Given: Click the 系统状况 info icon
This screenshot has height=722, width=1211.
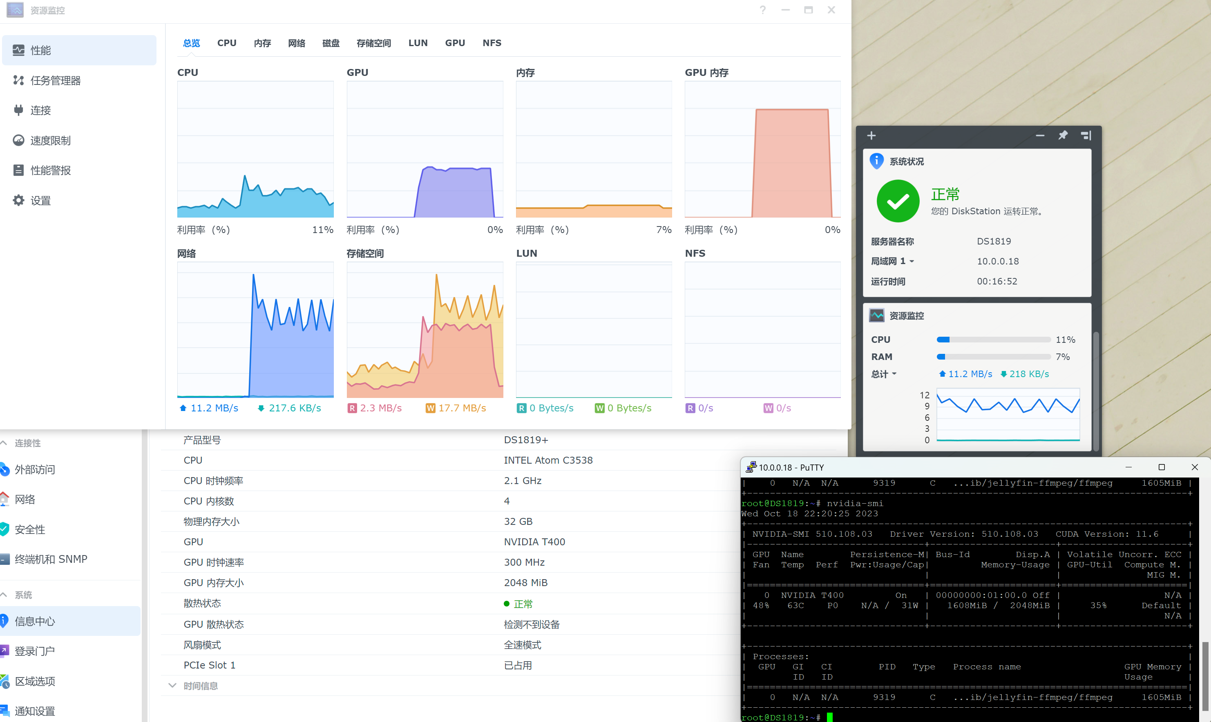Looking at the screenshot, I should coord(876,161).
